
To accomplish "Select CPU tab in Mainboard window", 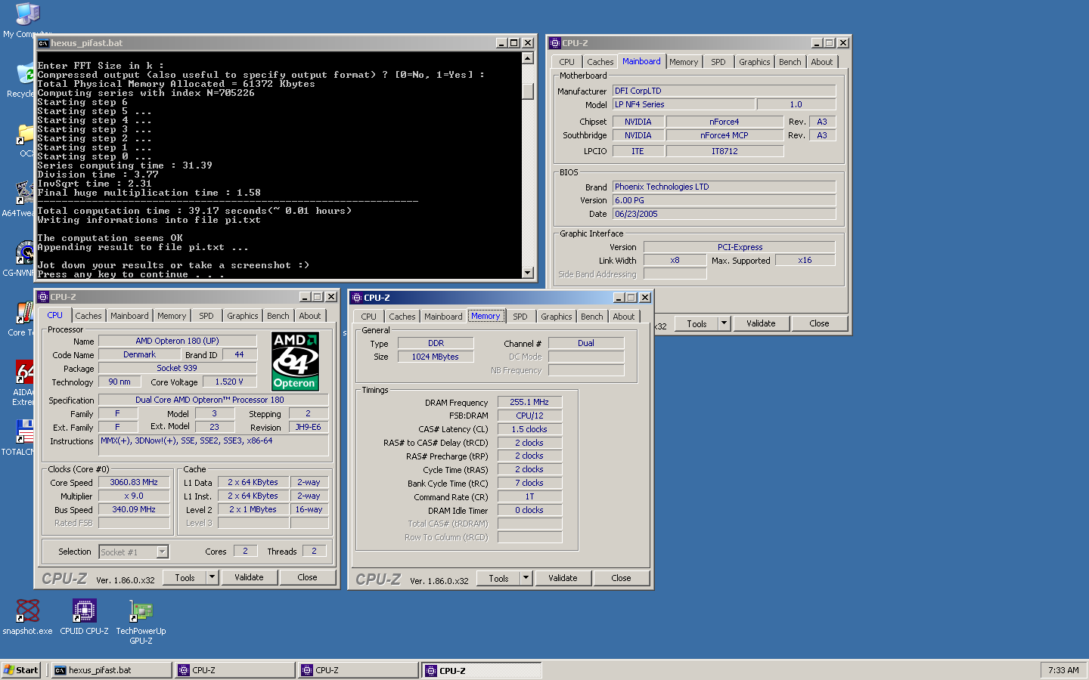I will click(567, 62).
